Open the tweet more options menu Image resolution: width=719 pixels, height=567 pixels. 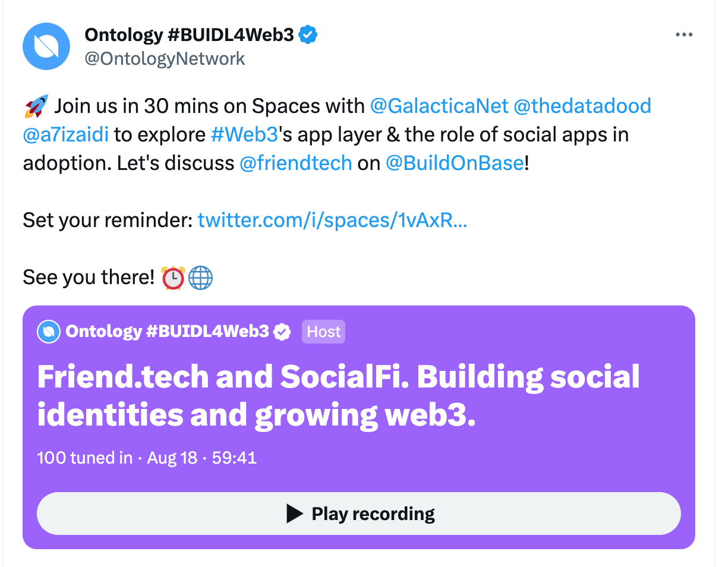click(x=685, y=35)
